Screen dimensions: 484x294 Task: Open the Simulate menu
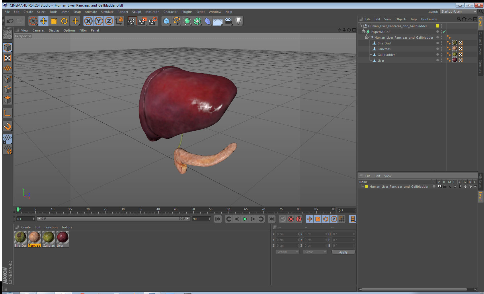(107, 12)
